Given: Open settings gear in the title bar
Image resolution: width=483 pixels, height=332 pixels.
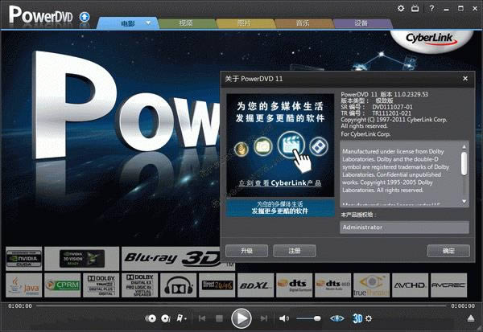Looking at the screenshot, I should coord(402,8).
